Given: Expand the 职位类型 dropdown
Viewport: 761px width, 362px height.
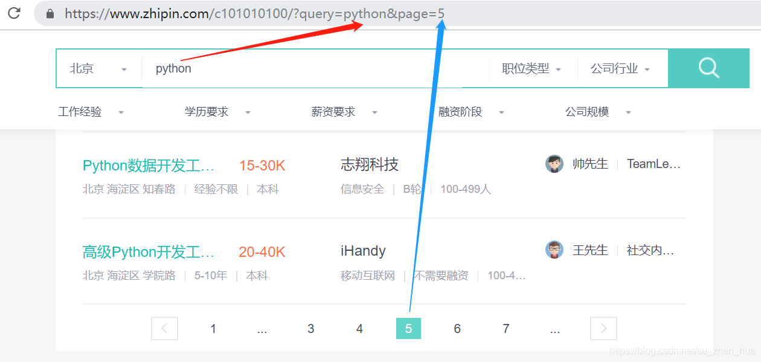Looking at the screenshot, I should pos(531,69).
